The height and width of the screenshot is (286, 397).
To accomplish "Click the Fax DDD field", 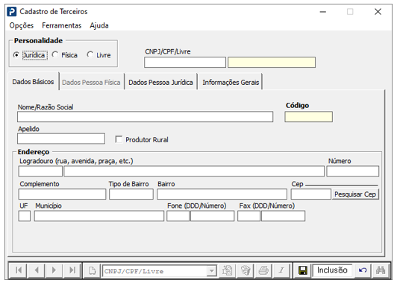I will [x=249, y=216].
